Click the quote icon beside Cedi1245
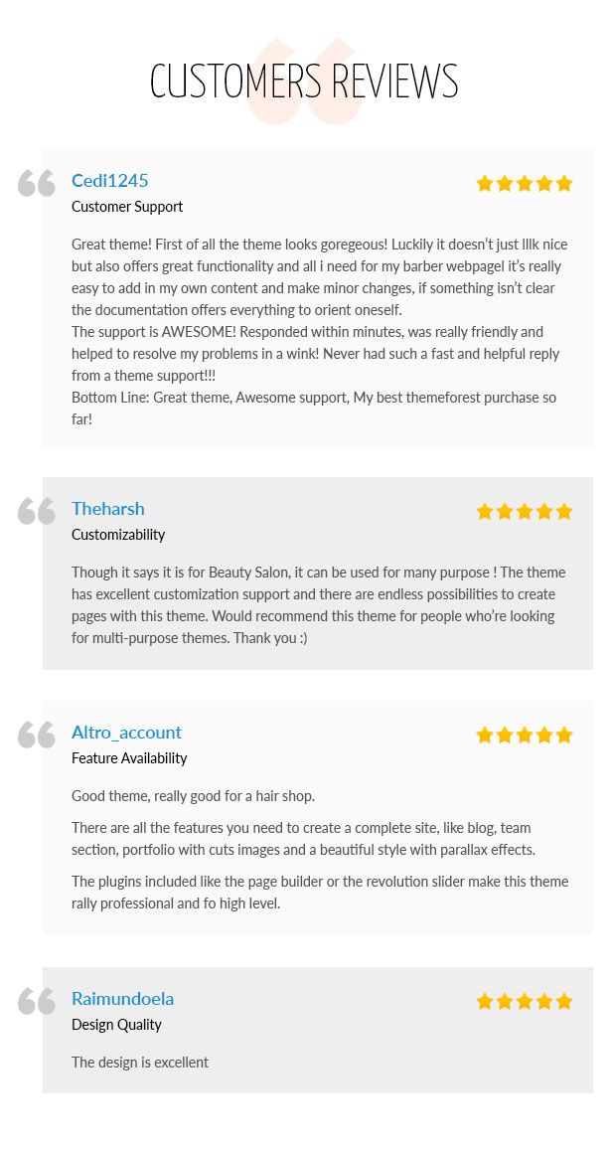Screen dimensions: 611x1149 [x=37, y=183]
